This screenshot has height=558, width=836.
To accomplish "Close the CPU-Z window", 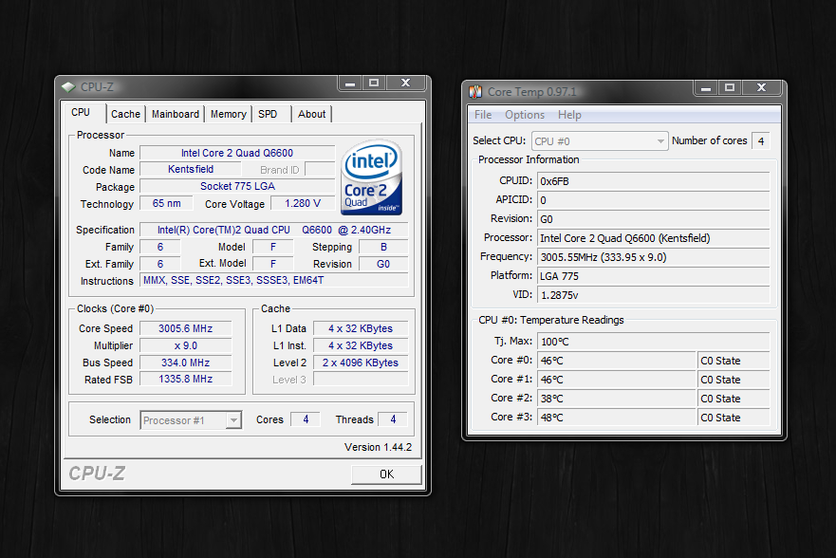I will coord(406,84).
